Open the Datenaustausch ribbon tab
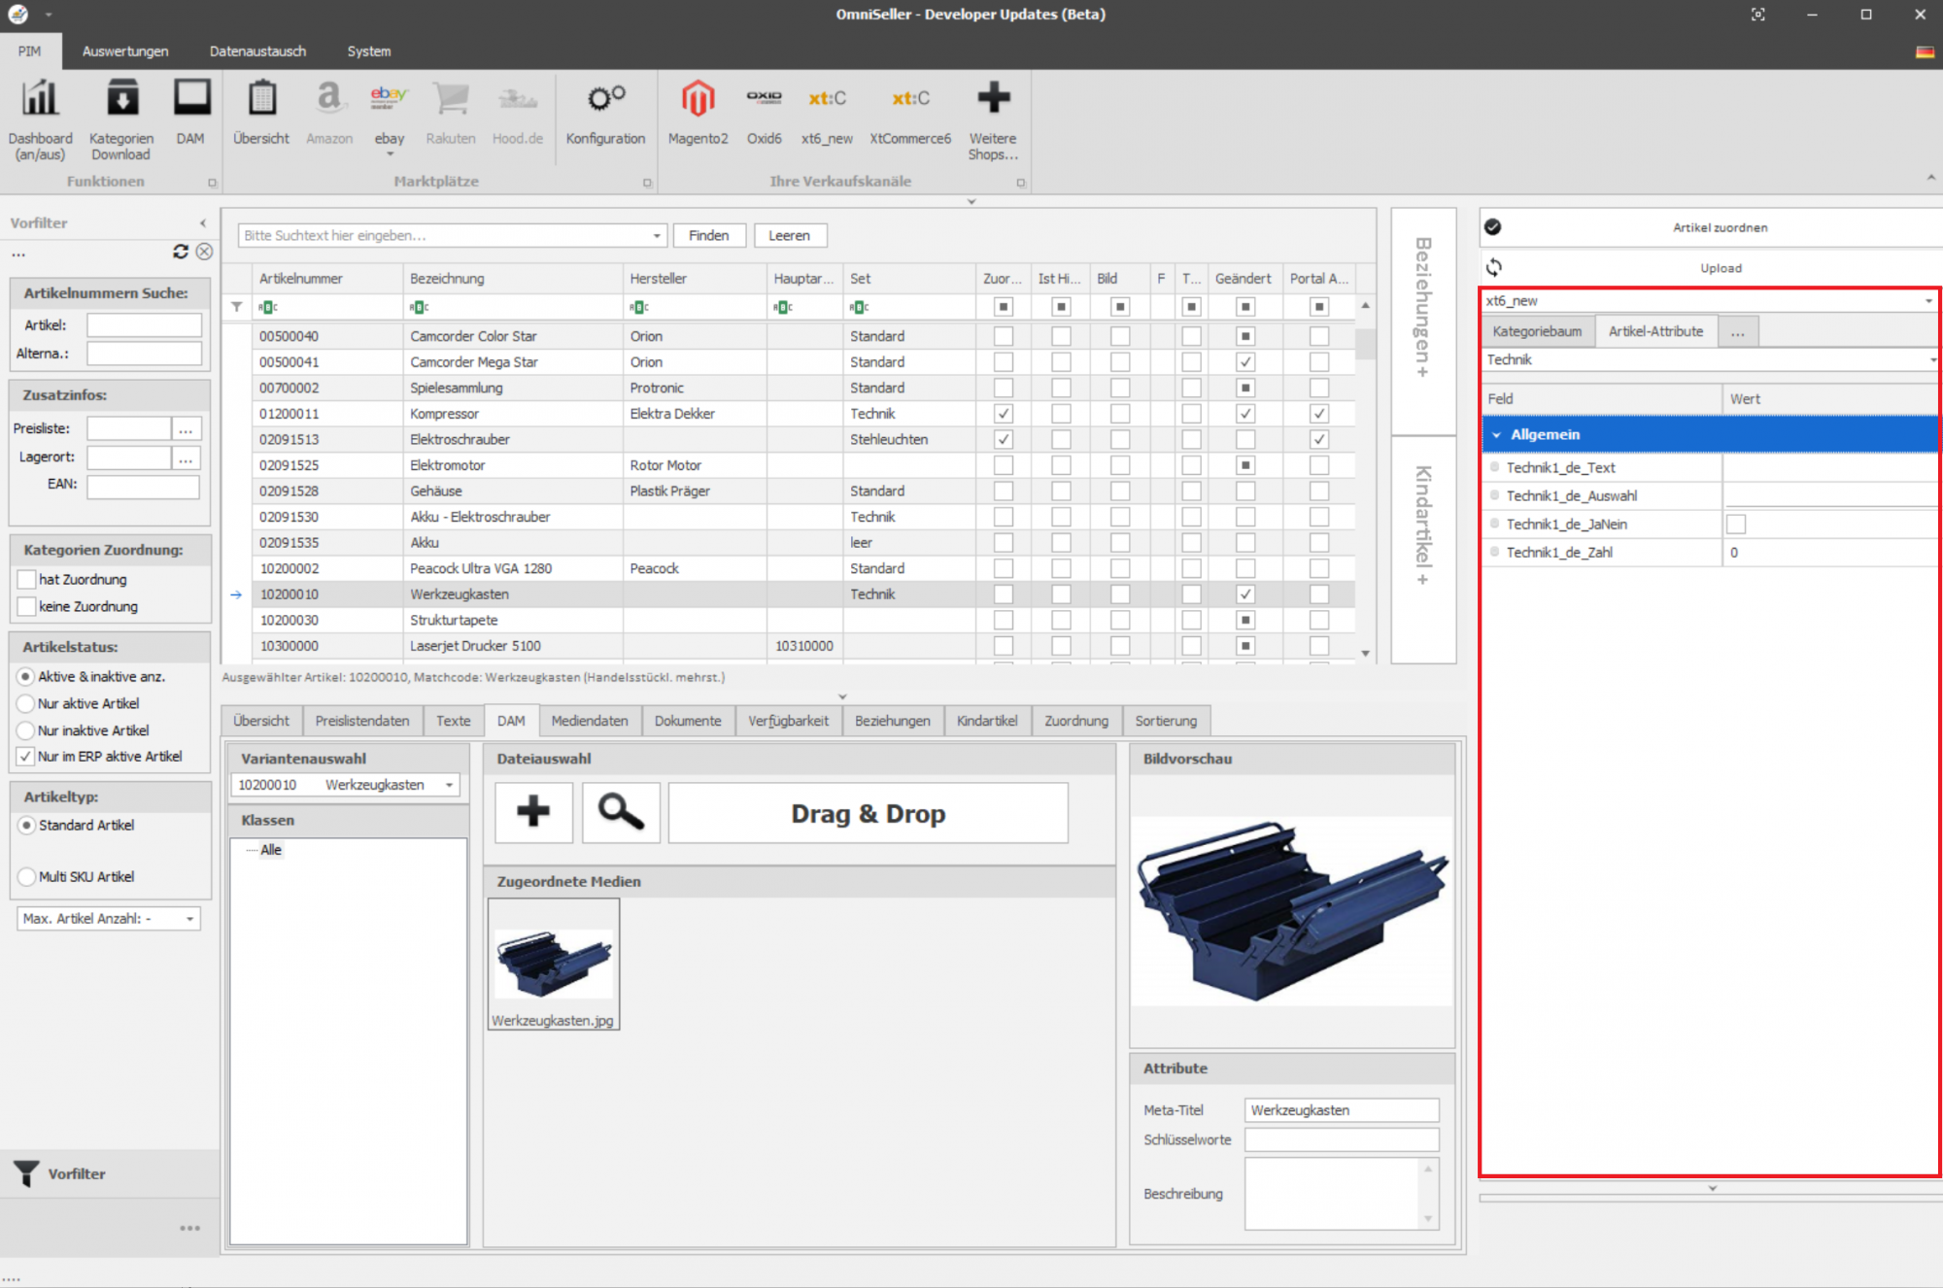This screenshot has width=1943, height=1288. [257, 51]
